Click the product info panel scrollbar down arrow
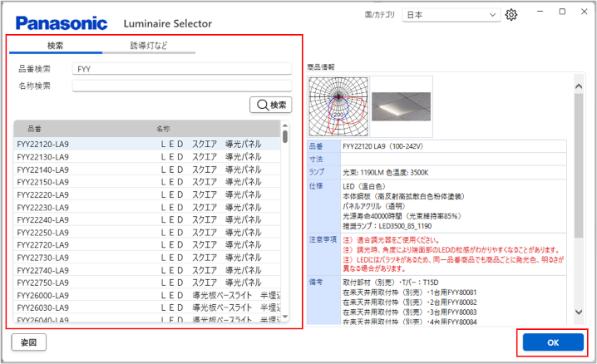The image size is (597, 364). [x=579, y=312]
